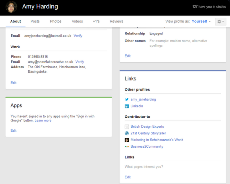230x184 pixels.
Task: Select the +1's tab
Action: 96,22
